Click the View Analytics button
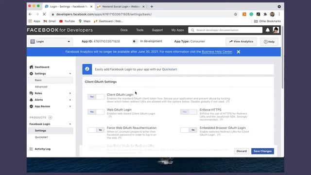The width and height of the screenshot is (311, 175). point(241,41)
